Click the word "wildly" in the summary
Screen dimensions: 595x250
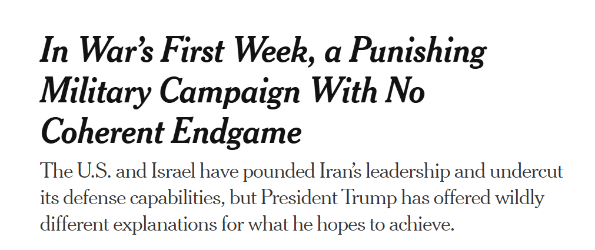tap(510, 198)
